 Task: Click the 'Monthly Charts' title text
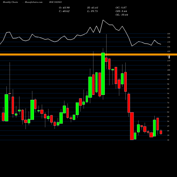(10, 2)
